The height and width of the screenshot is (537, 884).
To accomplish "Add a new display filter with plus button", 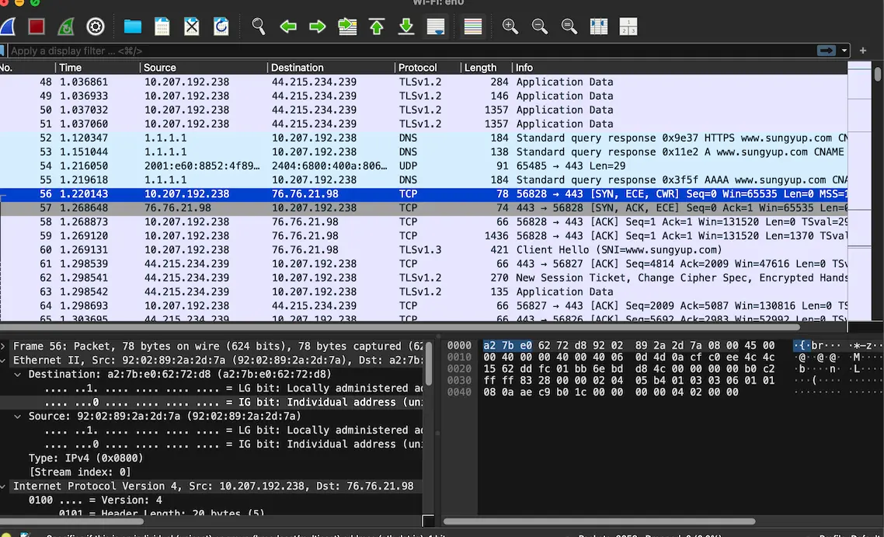I will pyautogui.click(x=862, y=49).
